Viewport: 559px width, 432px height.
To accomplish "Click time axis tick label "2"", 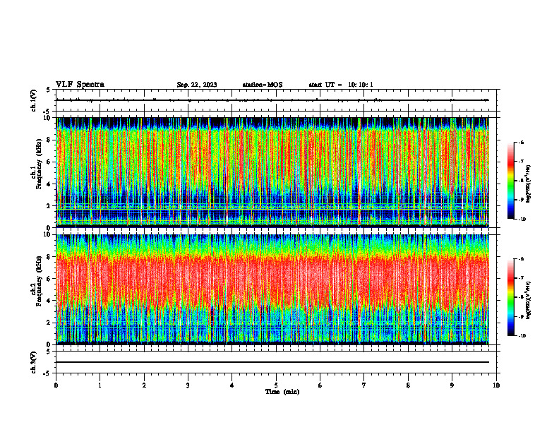I will pos(144,385).
